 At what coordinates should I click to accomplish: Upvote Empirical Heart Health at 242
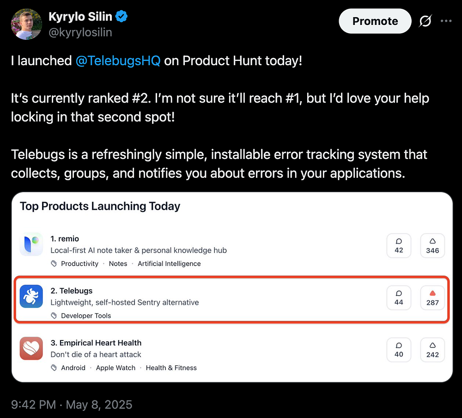(x=432, y=350)
